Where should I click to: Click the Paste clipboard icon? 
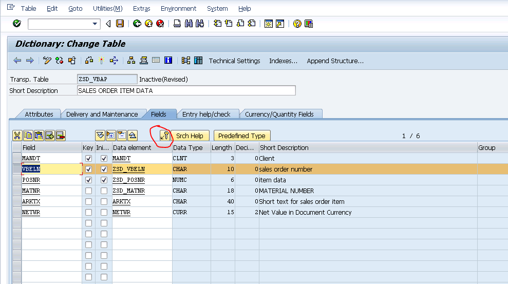click(x=39, y=136)
